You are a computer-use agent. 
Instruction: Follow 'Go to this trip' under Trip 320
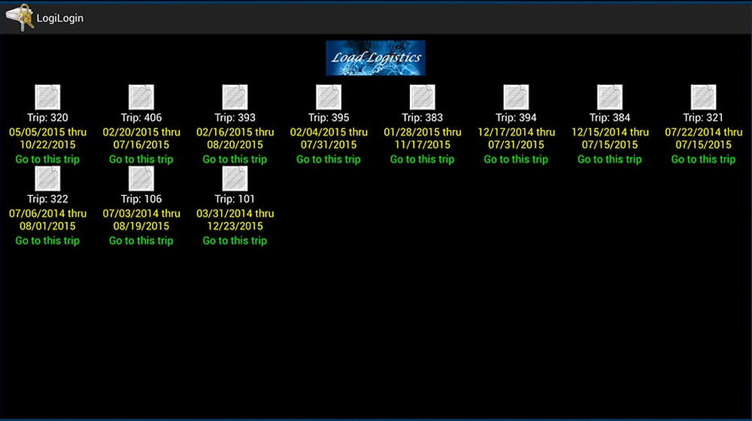click(x=47, y=159)
